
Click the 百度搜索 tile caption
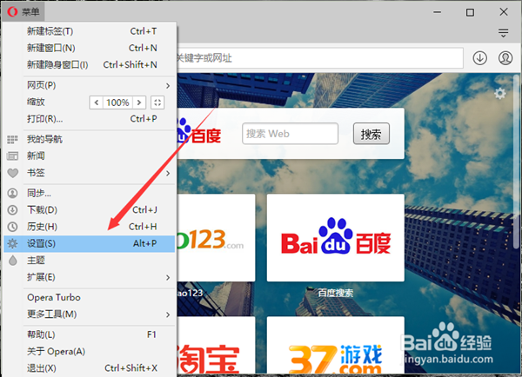[x=335, y=293]
